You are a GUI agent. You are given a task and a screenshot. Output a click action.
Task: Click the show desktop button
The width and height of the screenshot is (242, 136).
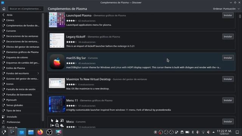click(237, 132)
